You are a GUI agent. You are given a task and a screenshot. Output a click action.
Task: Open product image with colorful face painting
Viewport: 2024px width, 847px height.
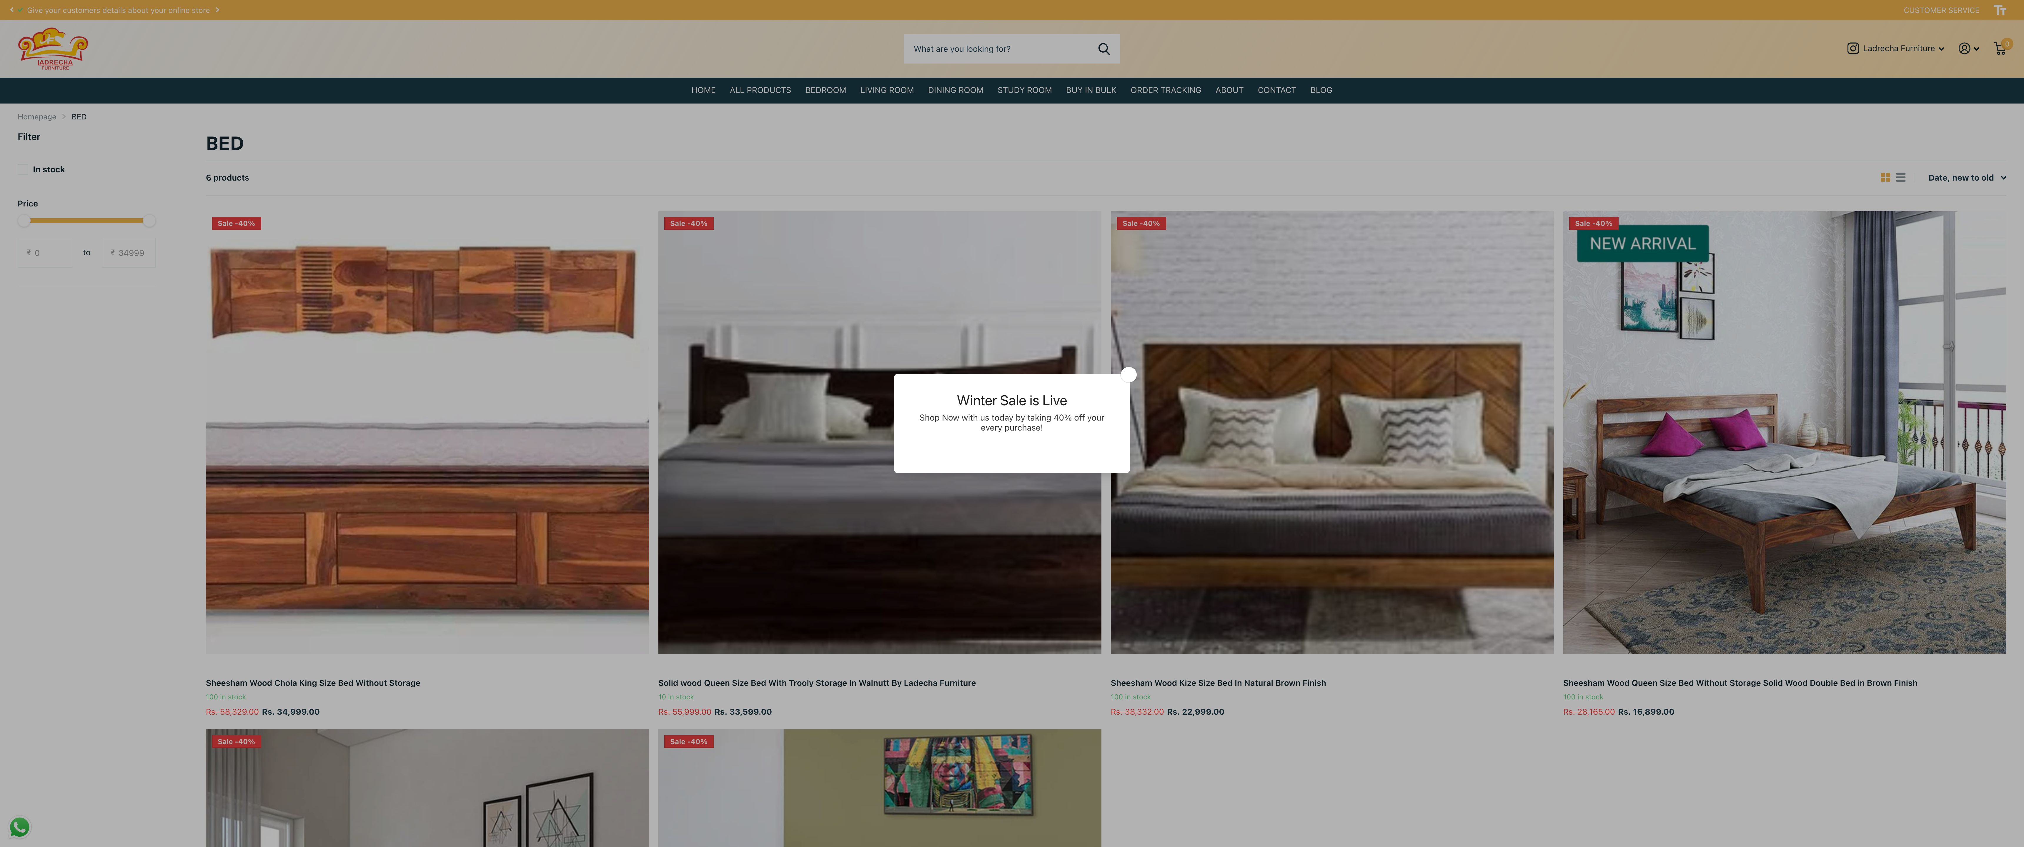pos(879,788)
